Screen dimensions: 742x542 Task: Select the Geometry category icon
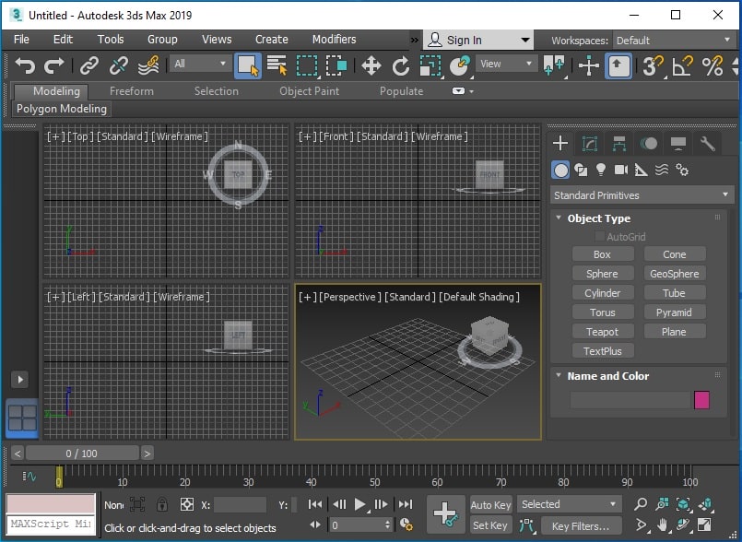[560, 170]
